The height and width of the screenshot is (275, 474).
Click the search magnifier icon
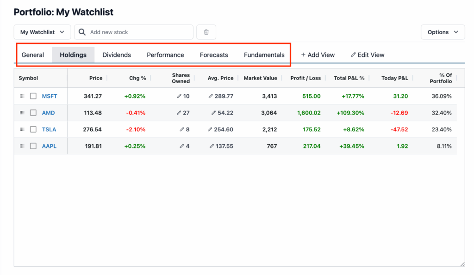click(x=82, y=32)
